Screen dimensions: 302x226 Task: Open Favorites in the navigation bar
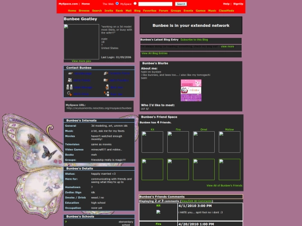[x=150, y=11]
